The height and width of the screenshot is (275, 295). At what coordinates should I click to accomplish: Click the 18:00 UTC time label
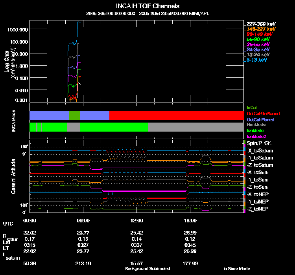coord(190,220)
